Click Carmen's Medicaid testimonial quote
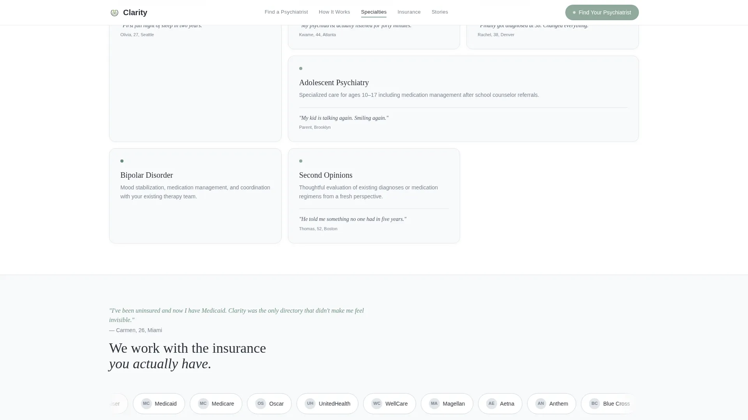This screenshot has height=420, width=748. pyautogui.click(x=236, y=315)
